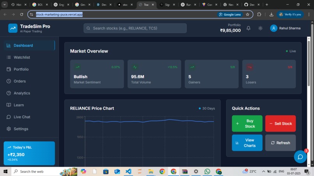This screenshot has height=176, width=314.
Task: Switch to the Gmail browser tab
Action: pyautogui.click(x=83, y=5)
